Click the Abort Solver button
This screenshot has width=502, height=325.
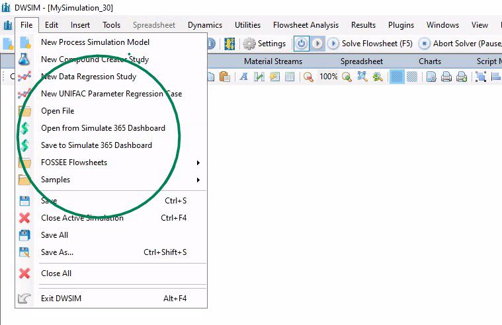point(460,44)
